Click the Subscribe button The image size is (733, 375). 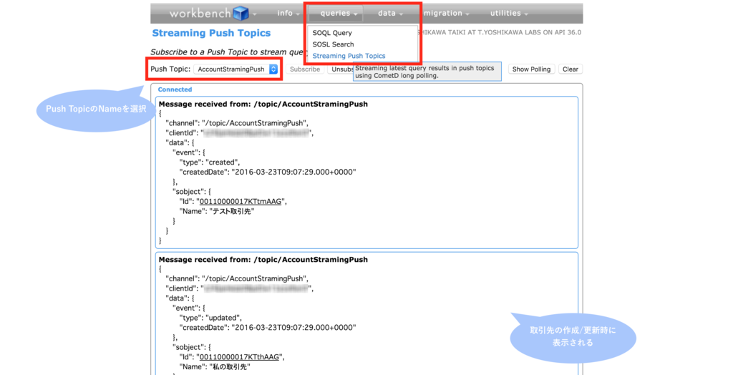(x=305, y=69)
